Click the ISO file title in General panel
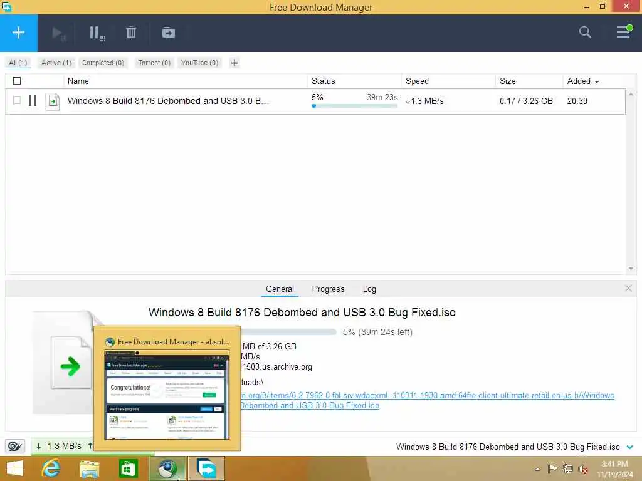The height and width of the screenshot is (481, 642). 302,312
